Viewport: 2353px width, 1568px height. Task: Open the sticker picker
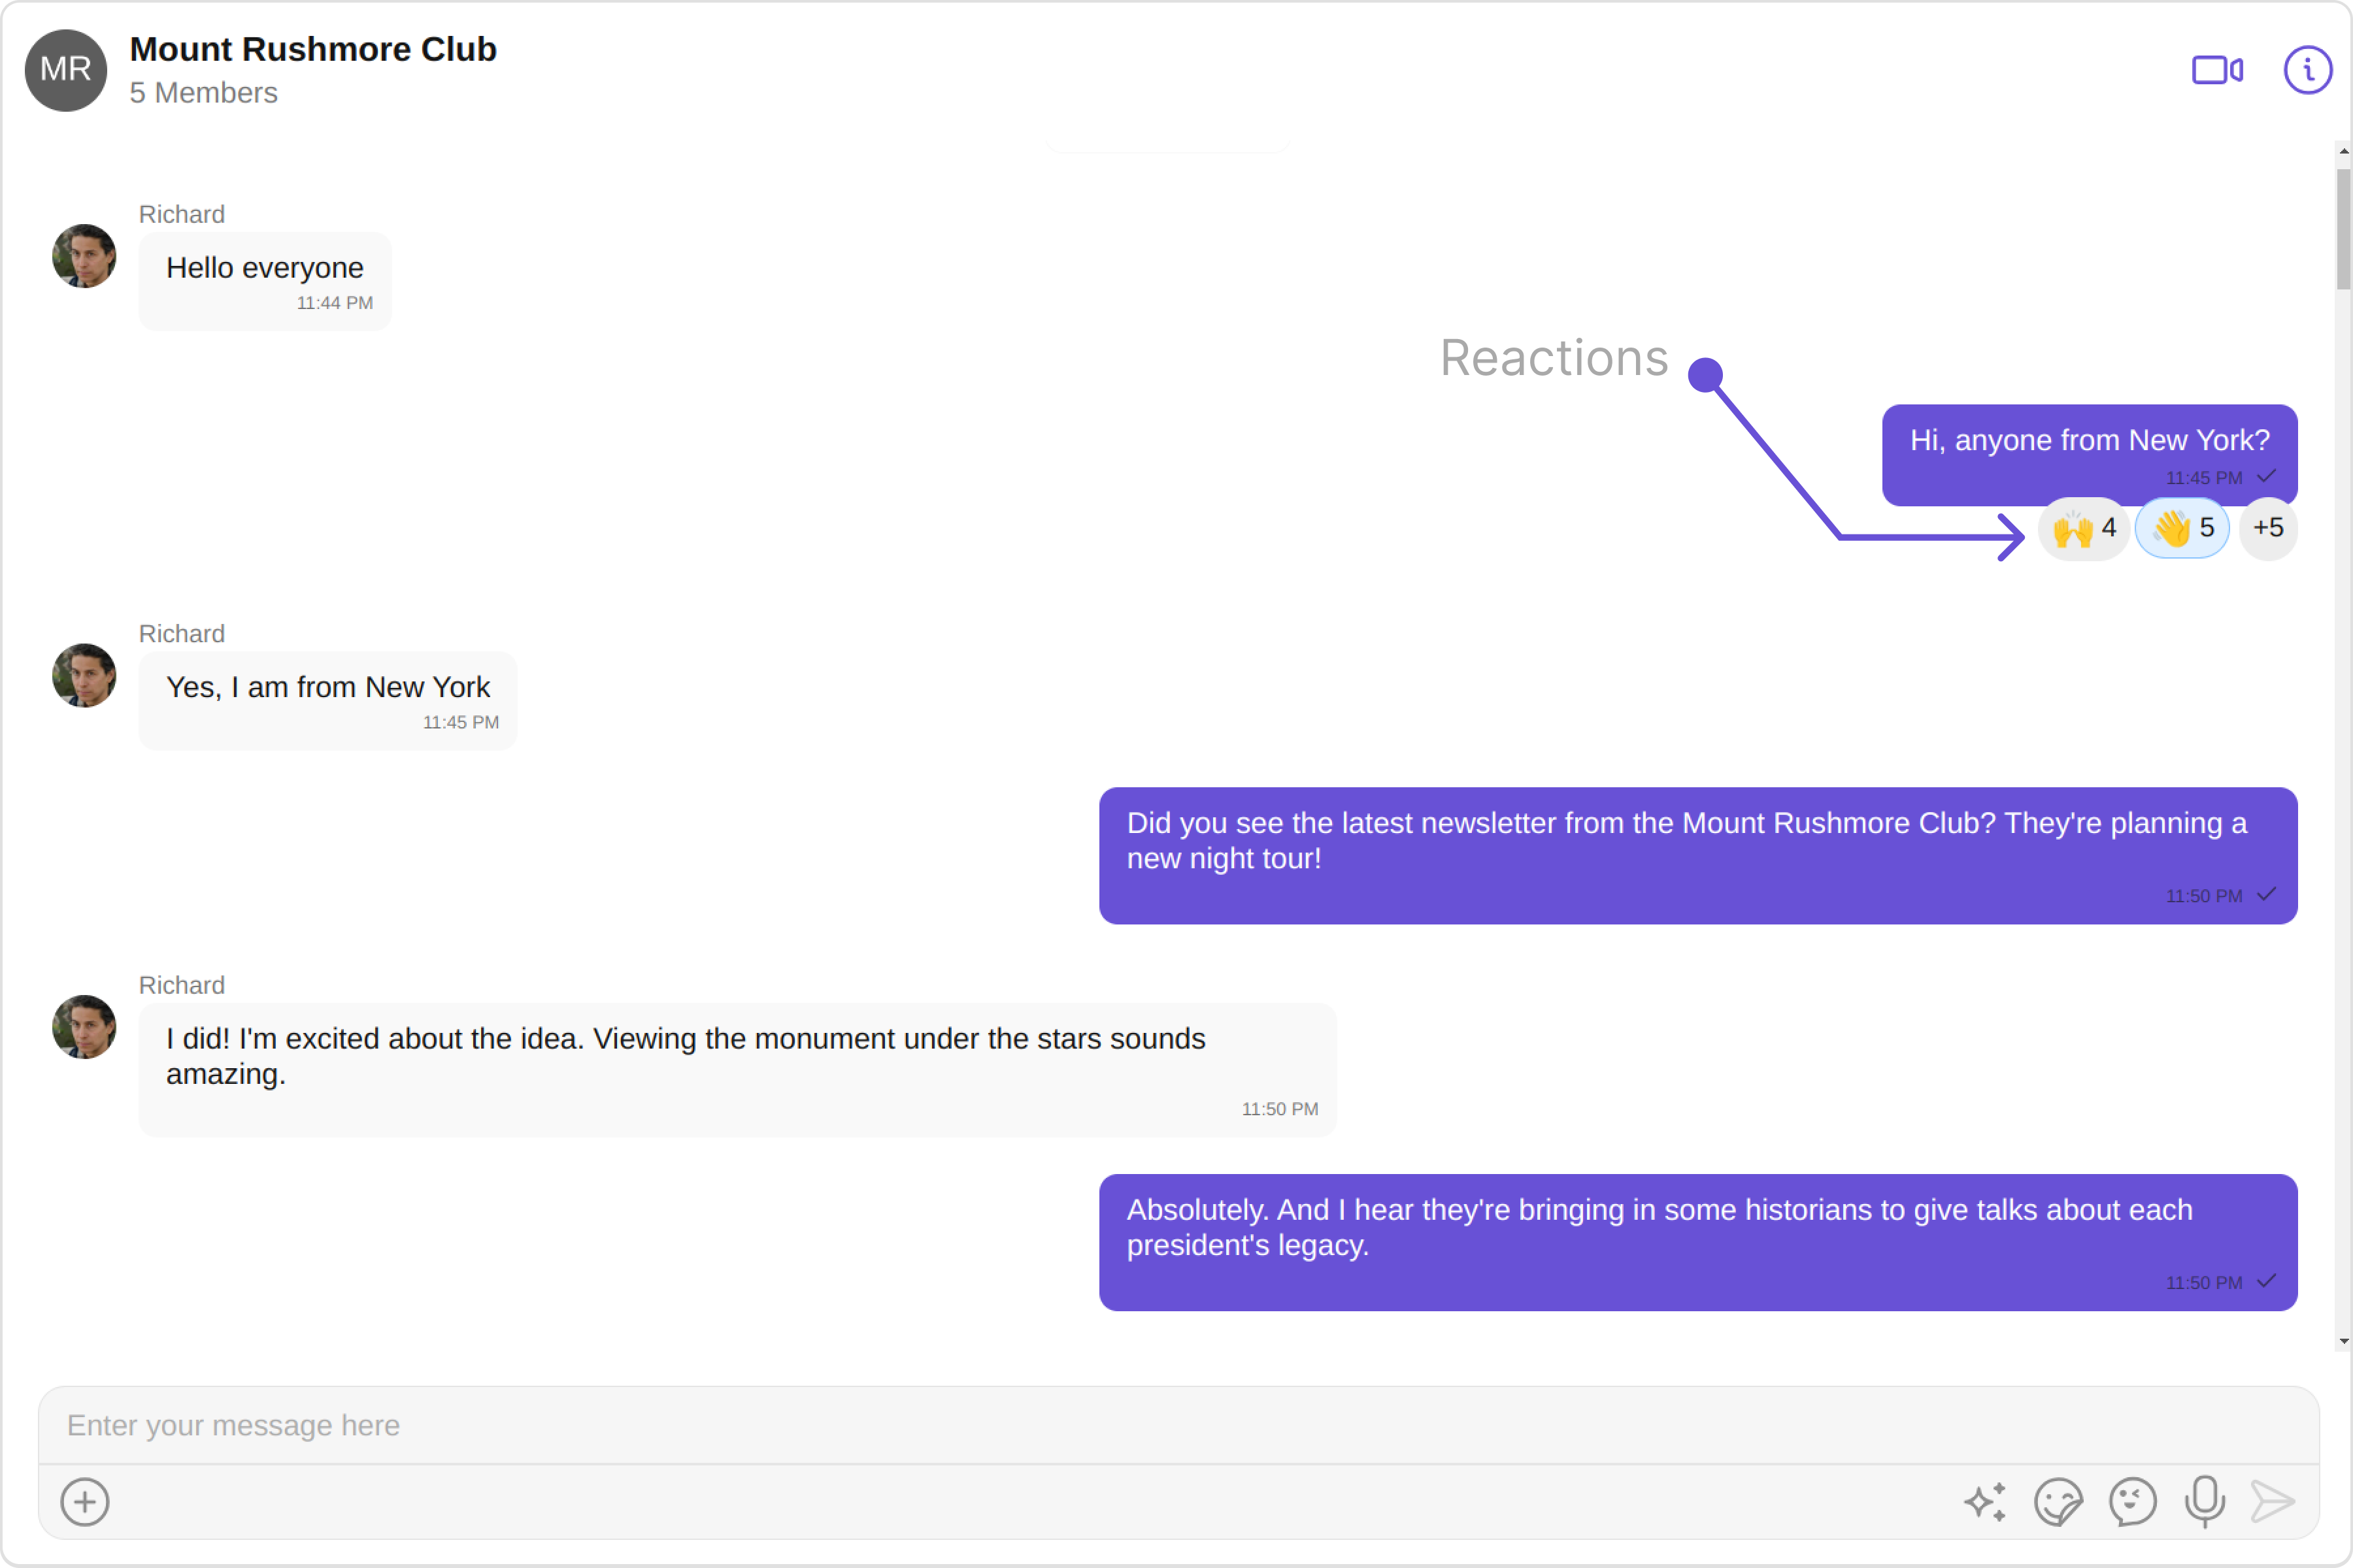point(2058,1501)
